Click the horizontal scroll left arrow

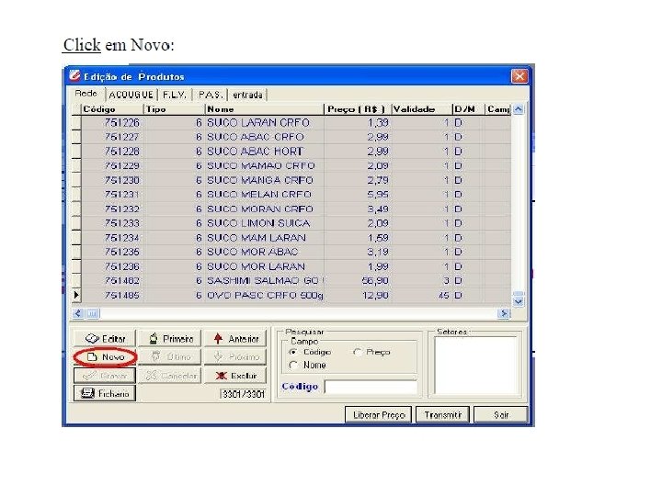pyautogui.click(x=77, y=313)
